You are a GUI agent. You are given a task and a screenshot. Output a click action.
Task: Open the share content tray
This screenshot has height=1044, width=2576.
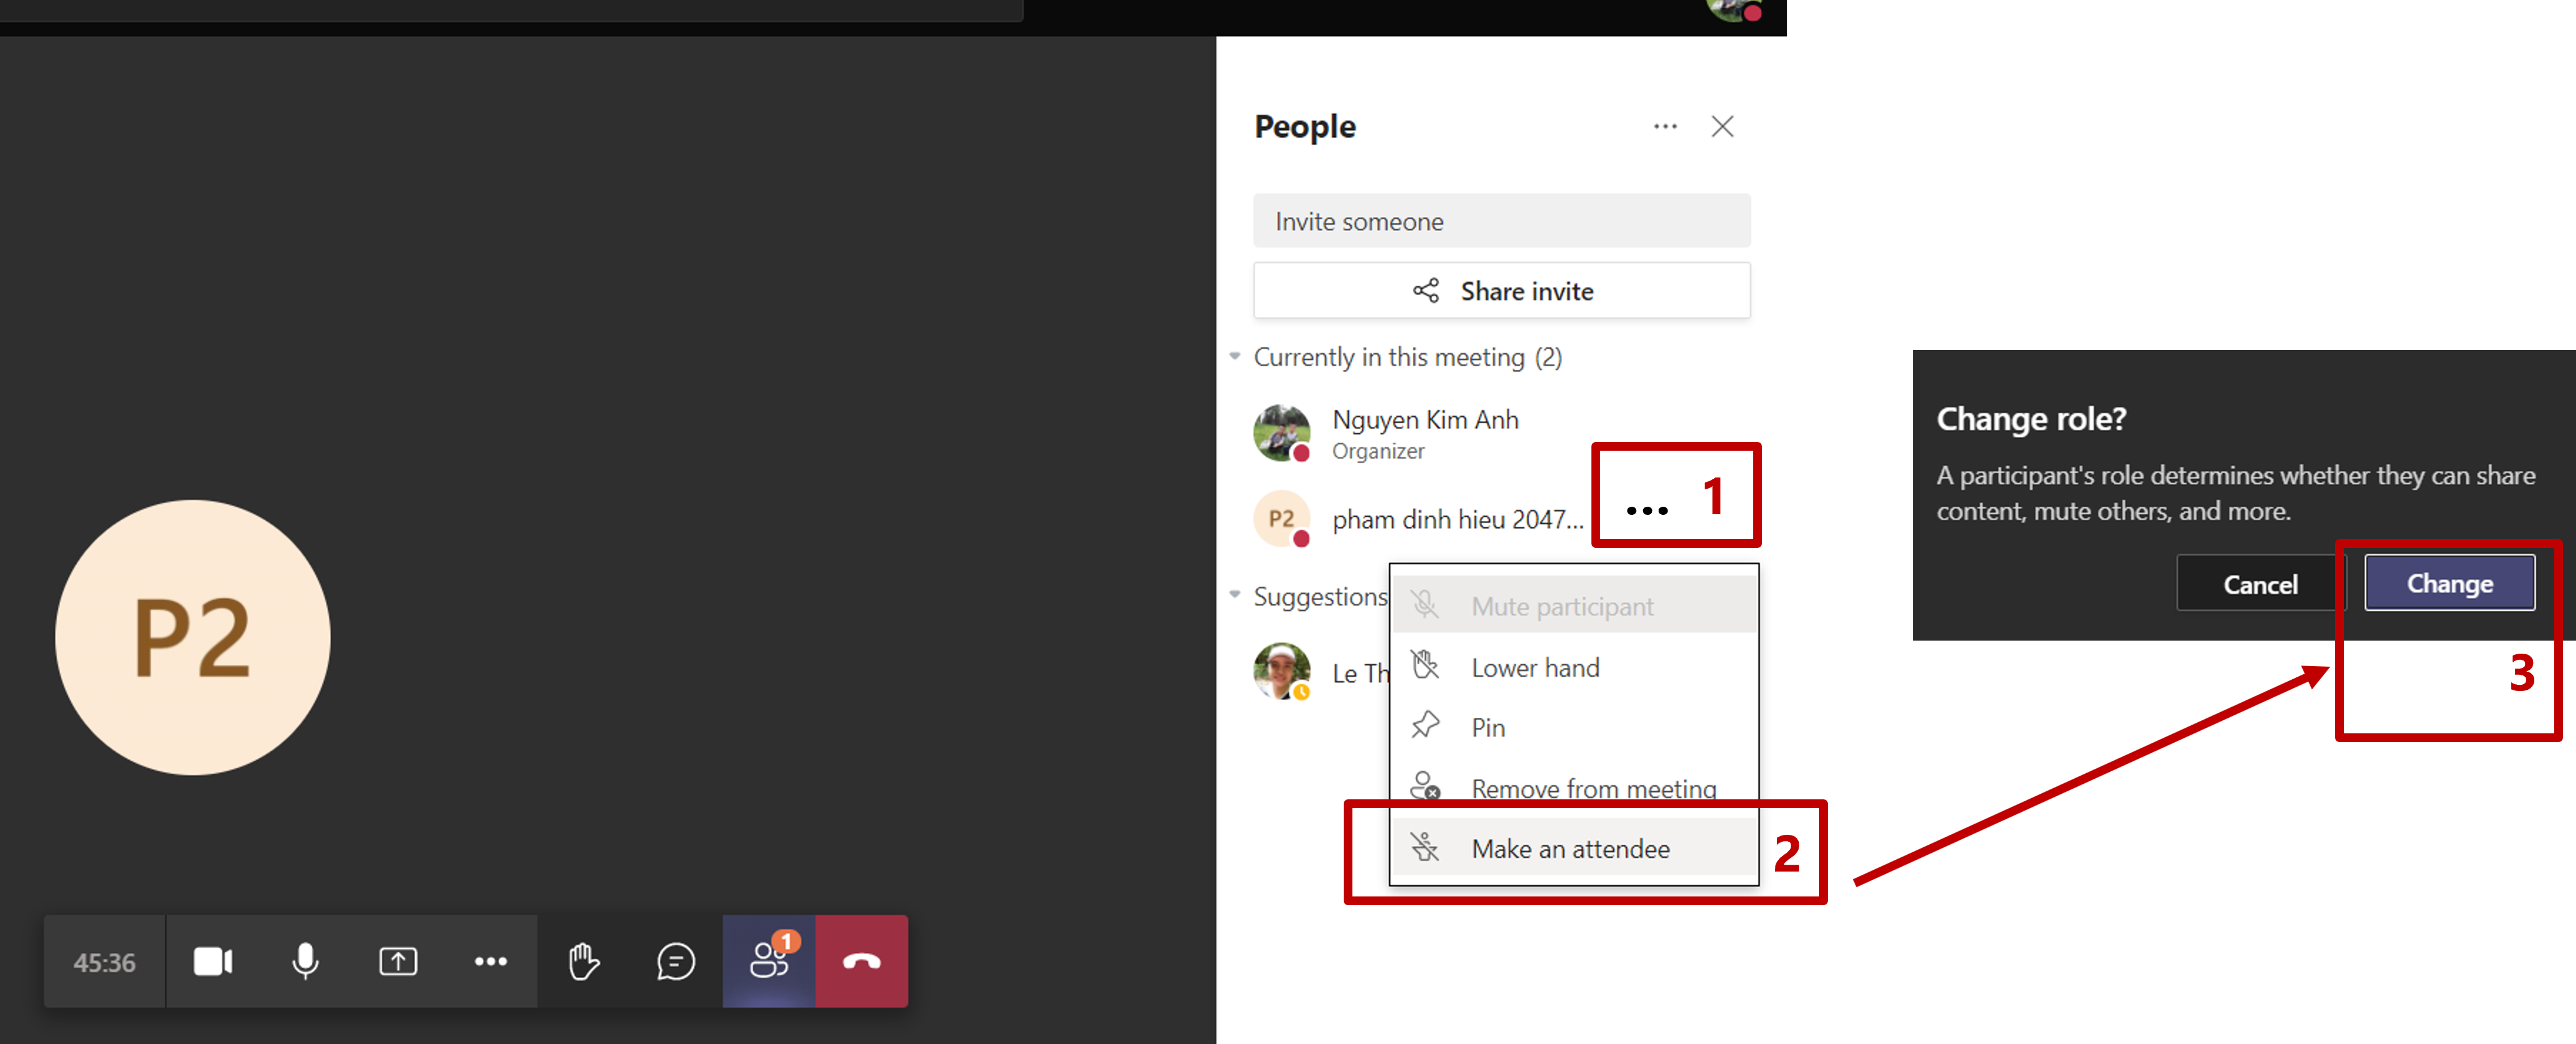pyautogui.click(x=398, y=961)
